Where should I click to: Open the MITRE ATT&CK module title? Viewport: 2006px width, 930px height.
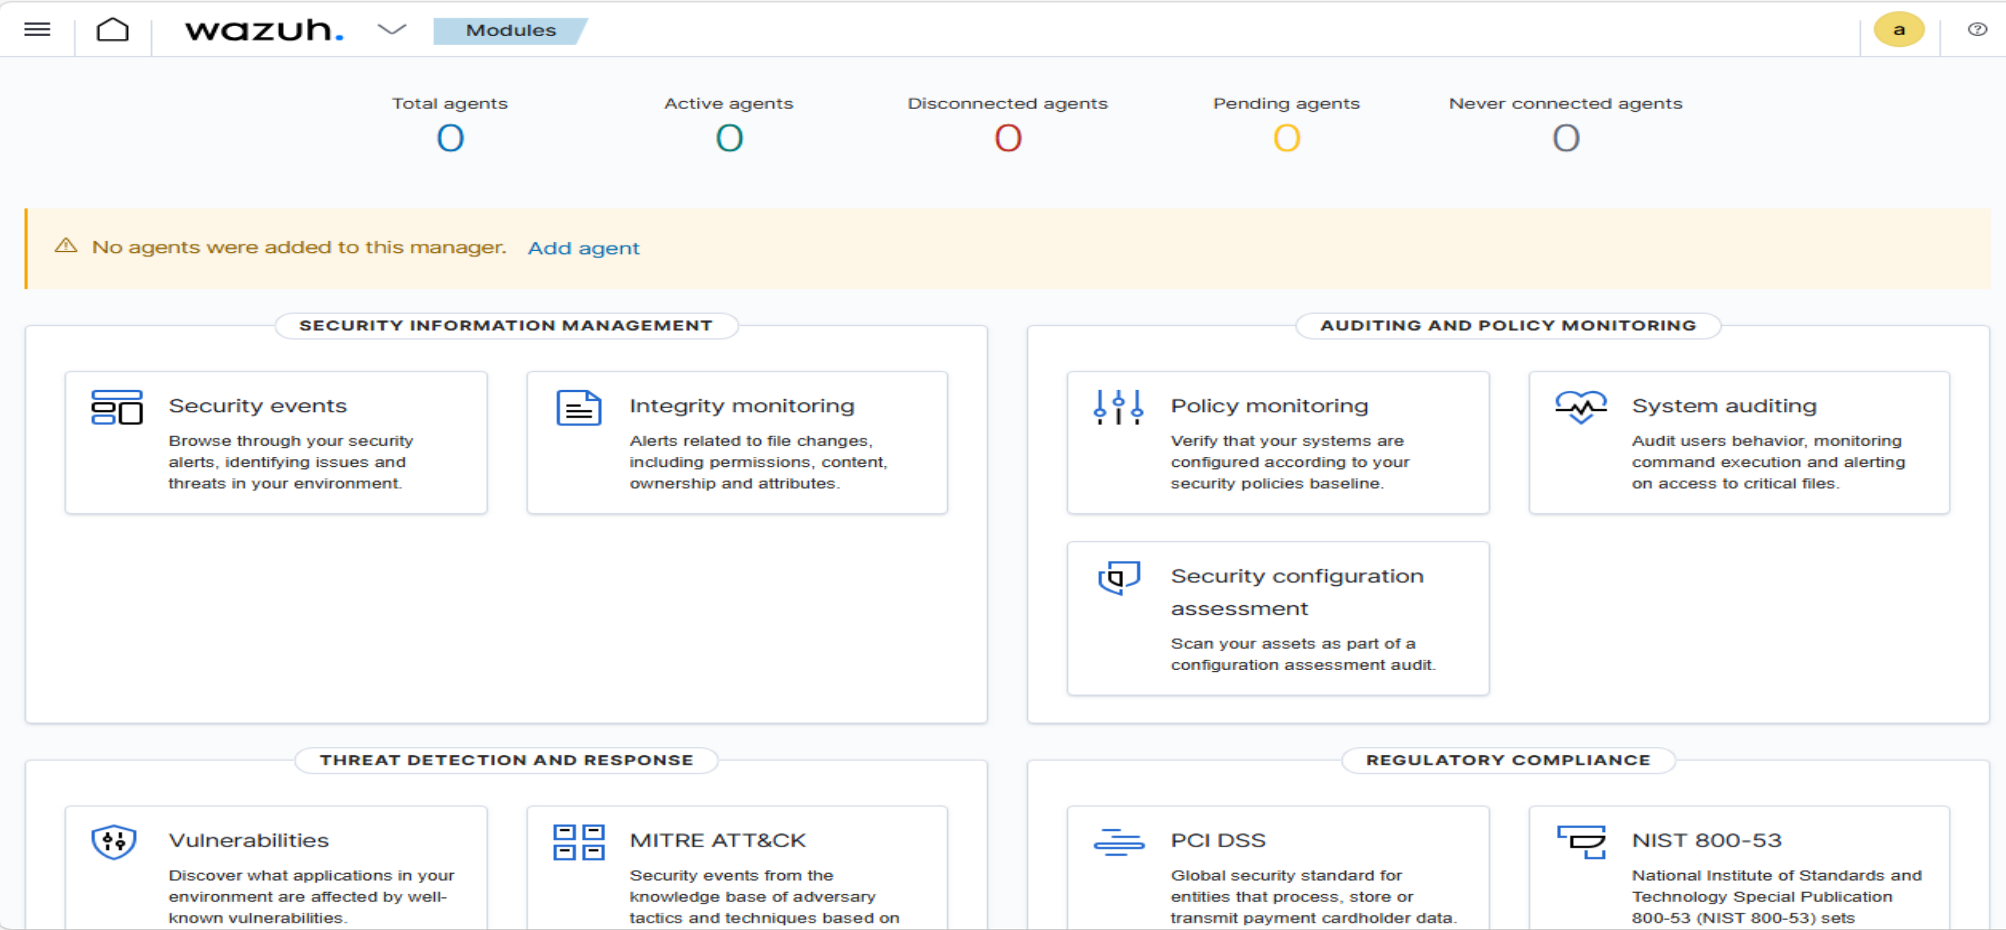click(x=718, y=841)
